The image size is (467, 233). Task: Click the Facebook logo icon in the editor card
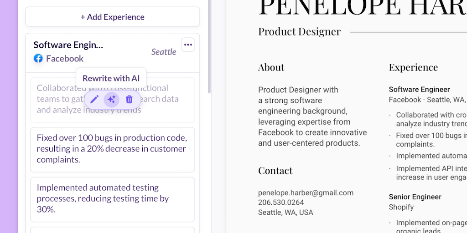[38, 58]
